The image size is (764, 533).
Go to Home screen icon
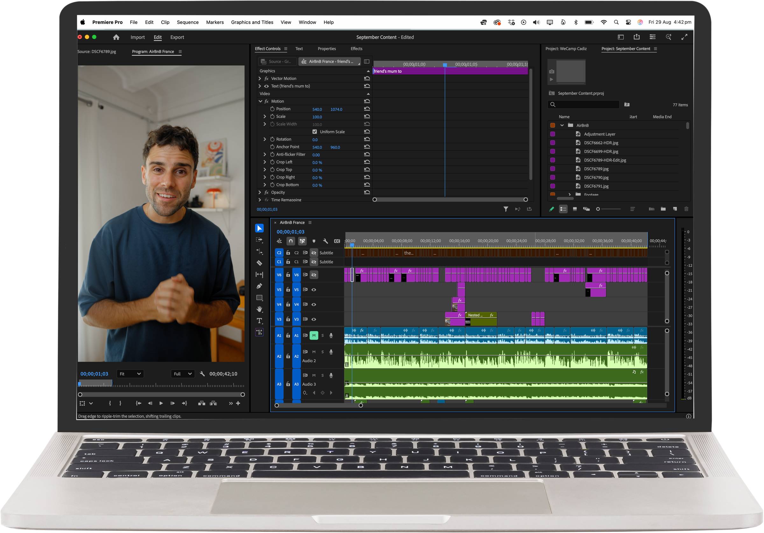[x=116, y=37]
